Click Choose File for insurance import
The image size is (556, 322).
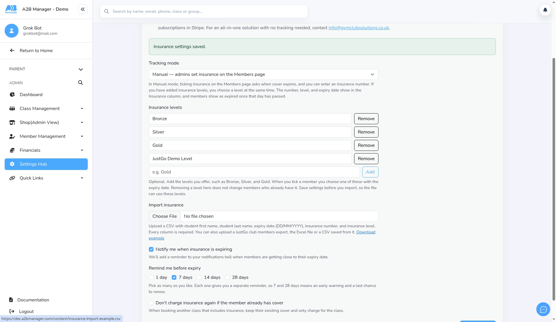click(164, 216)
